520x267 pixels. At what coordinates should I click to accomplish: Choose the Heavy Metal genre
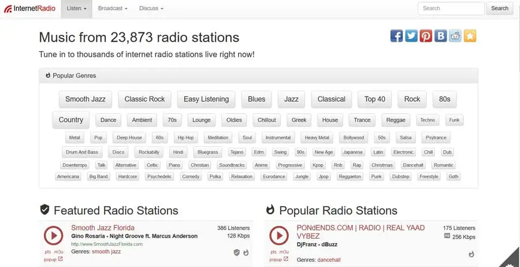317,138
